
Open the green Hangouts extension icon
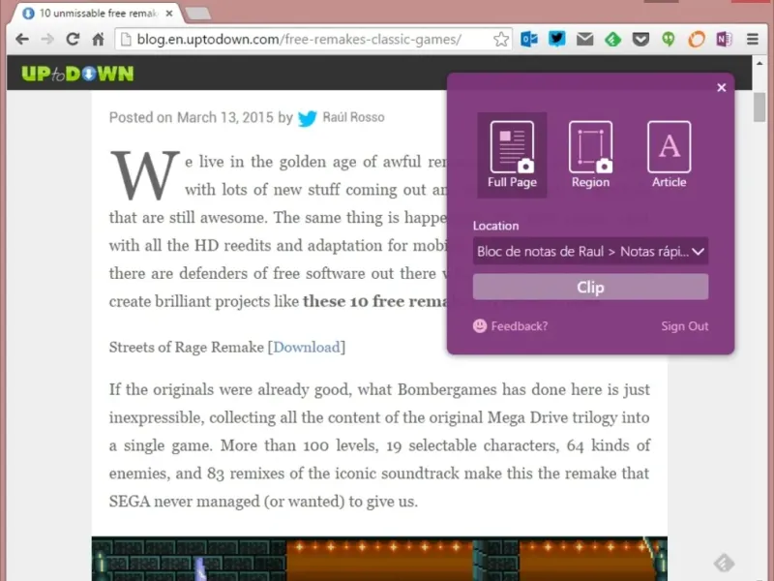[x=669, y=39]
